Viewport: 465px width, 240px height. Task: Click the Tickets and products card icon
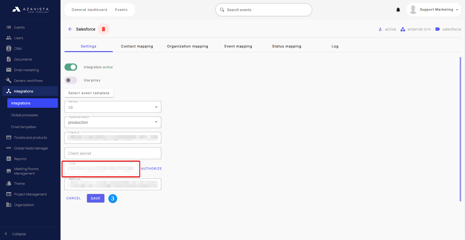pos(9,137)
